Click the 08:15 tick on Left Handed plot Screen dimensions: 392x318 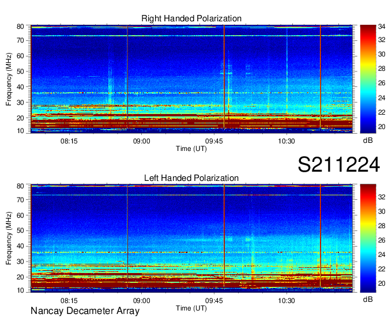tap(69, 301)
